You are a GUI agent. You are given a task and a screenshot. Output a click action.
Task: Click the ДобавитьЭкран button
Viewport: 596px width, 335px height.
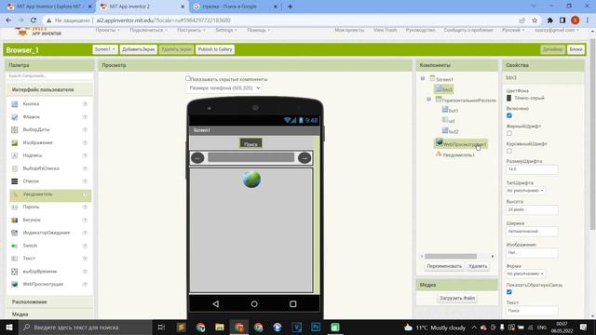(x=139, y=49)
